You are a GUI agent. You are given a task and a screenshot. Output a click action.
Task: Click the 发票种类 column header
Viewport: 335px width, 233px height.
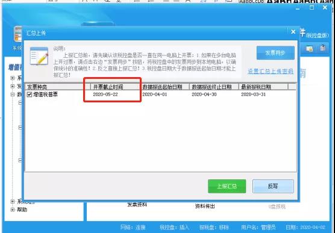coord(57,87)
